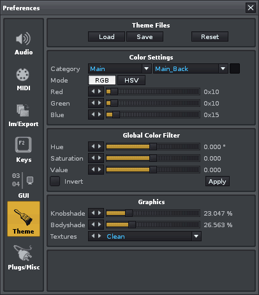Screen dimensions: 259x295
Task: Select the Theme brush icon
Action: coord(24,217)
